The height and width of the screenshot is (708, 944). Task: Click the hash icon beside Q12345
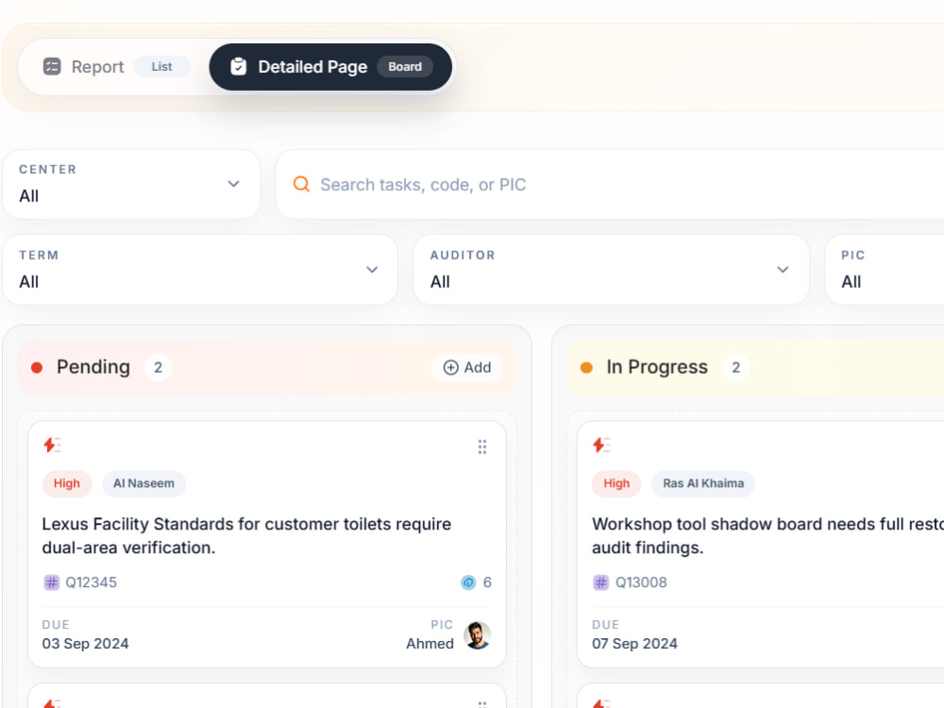pyautogui.click(x=52, y=582)
